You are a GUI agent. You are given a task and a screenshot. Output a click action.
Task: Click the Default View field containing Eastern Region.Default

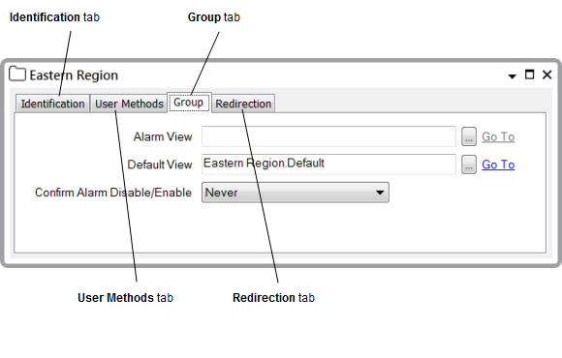click(328, 164)
